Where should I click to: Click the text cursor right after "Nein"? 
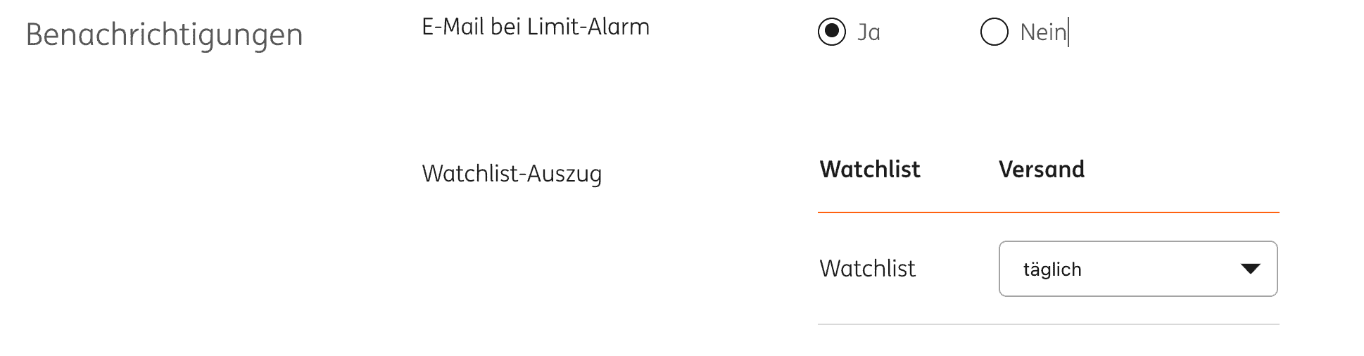(1069, 32)
